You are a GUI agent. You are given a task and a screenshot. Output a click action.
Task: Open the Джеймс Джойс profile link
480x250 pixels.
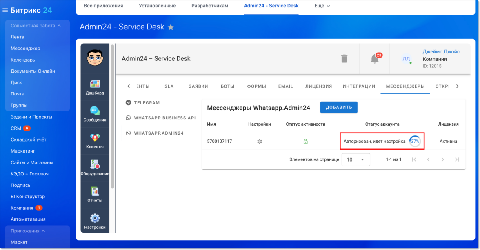[x=441, y=52]
